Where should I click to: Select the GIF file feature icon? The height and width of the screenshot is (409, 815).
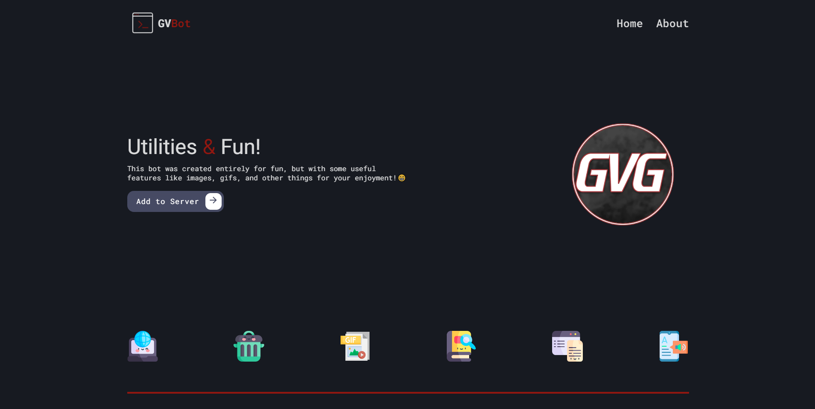click(355, 346)
